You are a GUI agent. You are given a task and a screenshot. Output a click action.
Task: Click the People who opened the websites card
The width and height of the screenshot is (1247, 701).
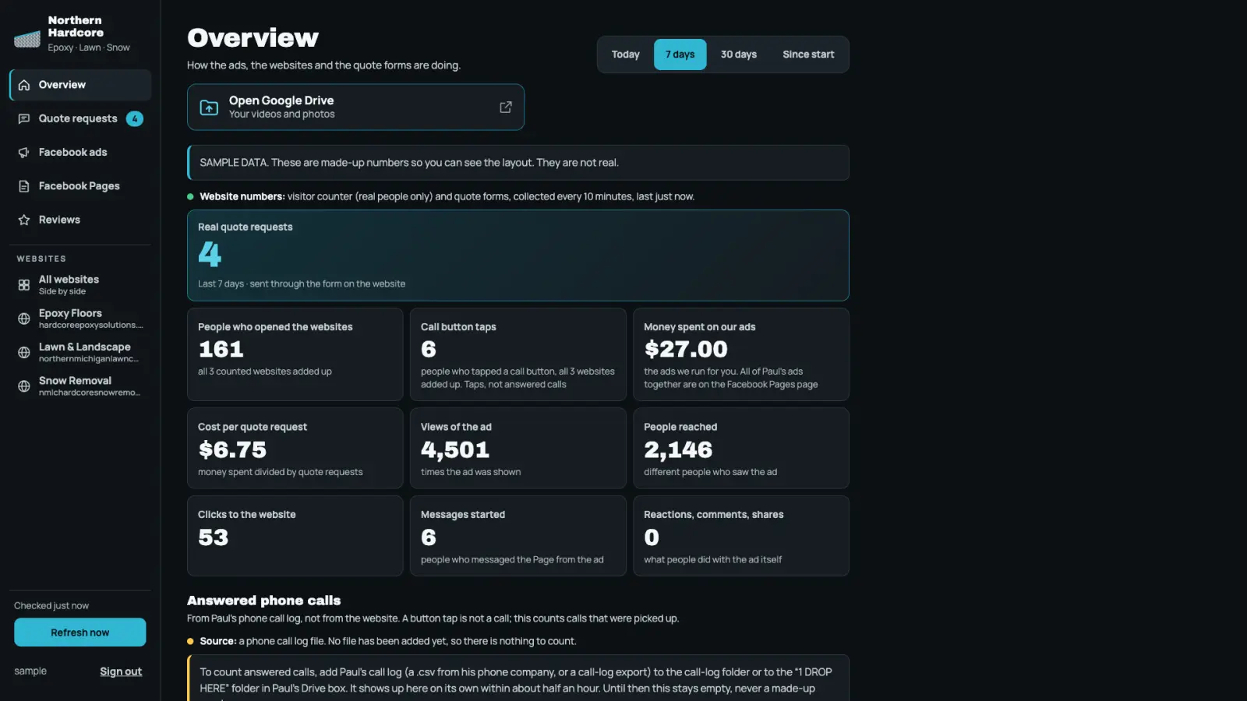(x=295, y=354)
